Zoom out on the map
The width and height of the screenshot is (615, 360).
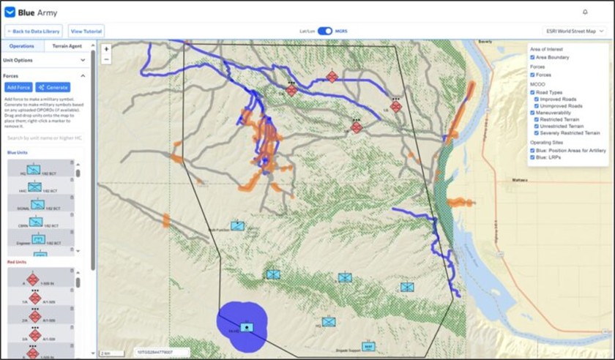pyautogui.click(x=107, y=59)
